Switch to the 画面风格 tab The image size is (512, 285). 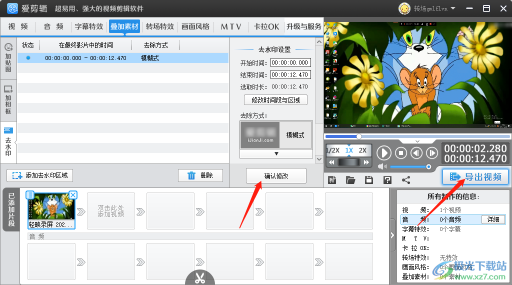point(195,26)
